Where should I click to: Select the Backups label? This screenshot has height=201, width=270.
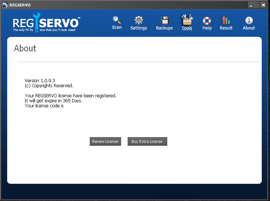tap(164, 28)
